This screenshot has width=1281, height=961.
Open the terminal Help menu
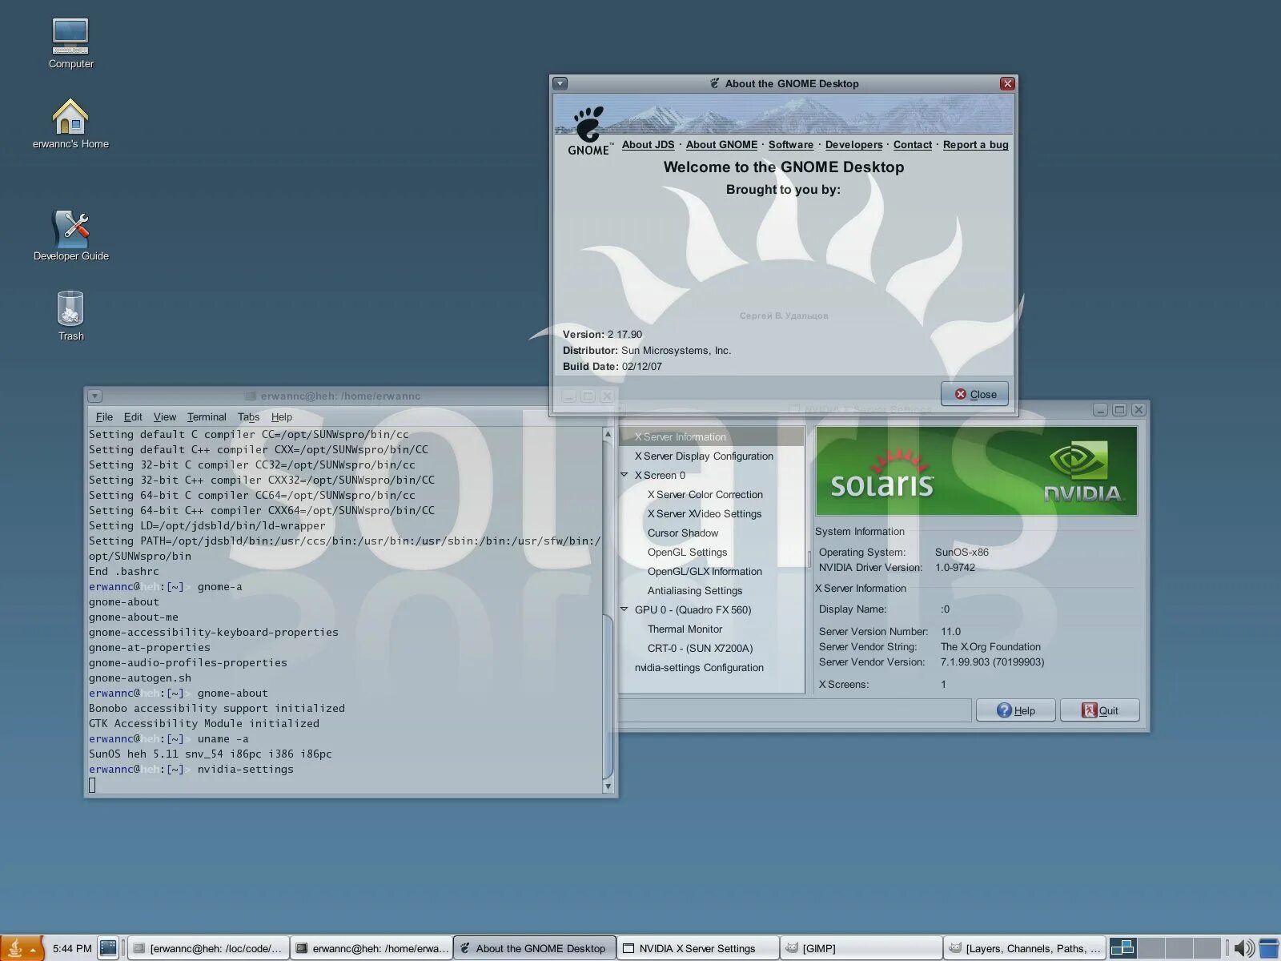(281, 416)
